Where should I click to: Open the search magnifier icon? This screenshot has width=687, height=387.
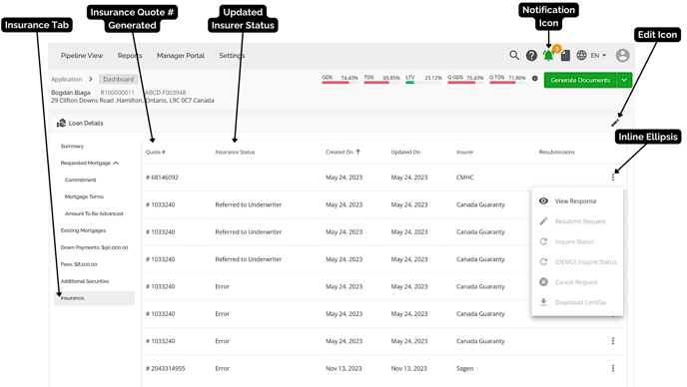pos(514,55)
